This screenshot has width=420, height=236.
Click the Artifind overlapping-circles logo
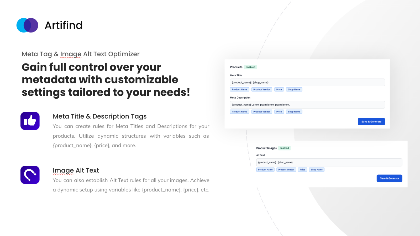(27, 25)
